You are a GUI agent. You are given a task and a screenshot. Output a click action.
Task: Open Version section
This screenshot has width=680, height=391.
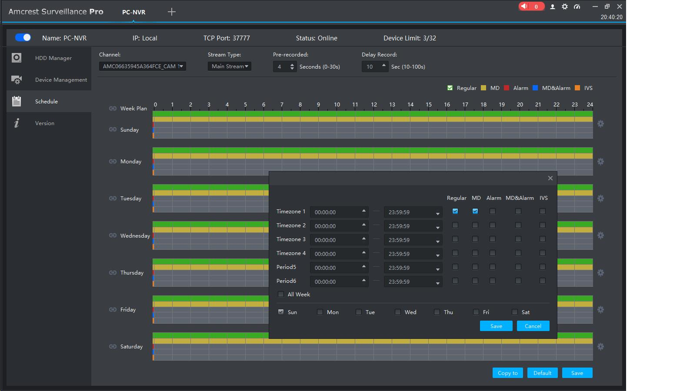pyautogui.click(x=49, y=123)
